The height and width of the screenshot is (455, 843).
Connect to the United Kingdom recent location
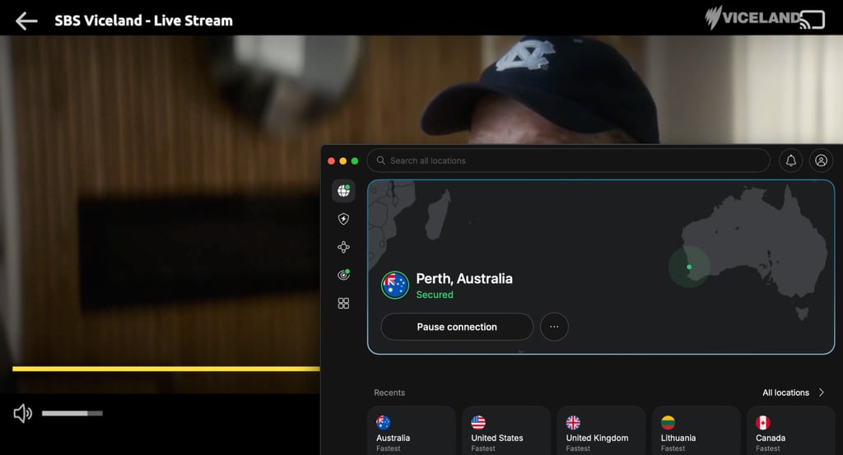(601, 431)
